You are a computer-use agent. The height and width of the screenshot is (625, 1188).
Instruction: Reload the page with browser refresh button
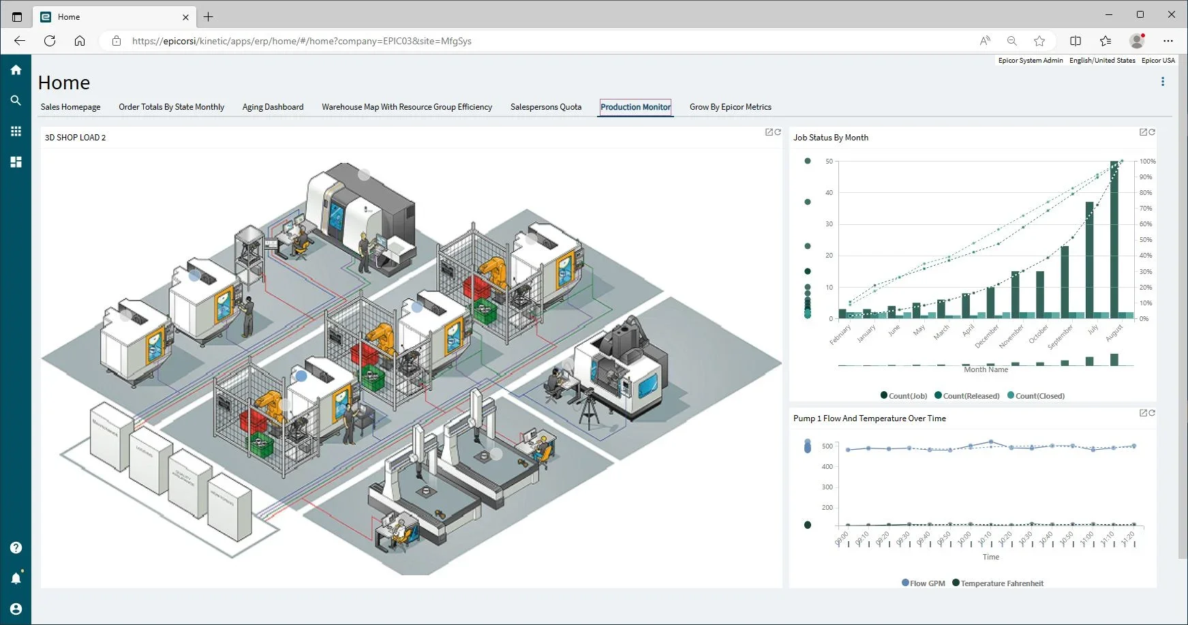50,41
